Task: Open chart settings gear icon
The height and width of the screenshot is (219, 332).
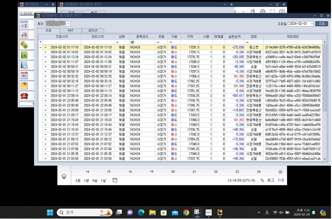Action: coord(263,11)
